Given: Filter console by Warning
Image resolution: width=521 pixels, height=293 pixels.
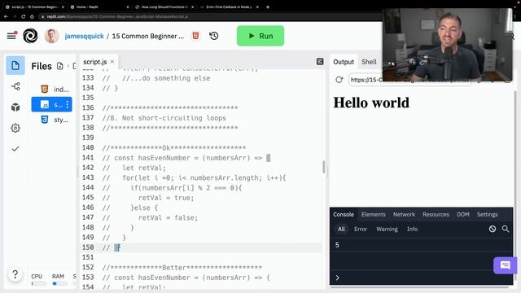Looking at the screenshot, I should click(387, 229).
